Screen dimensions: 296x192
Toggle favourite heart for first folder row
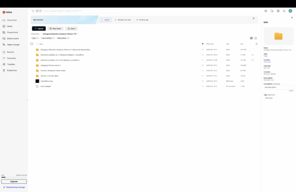coord(203,49)
